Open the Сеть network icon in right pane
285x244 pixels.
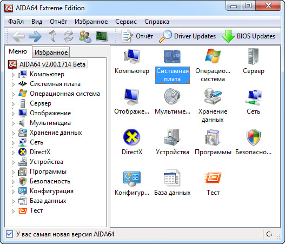254,97
